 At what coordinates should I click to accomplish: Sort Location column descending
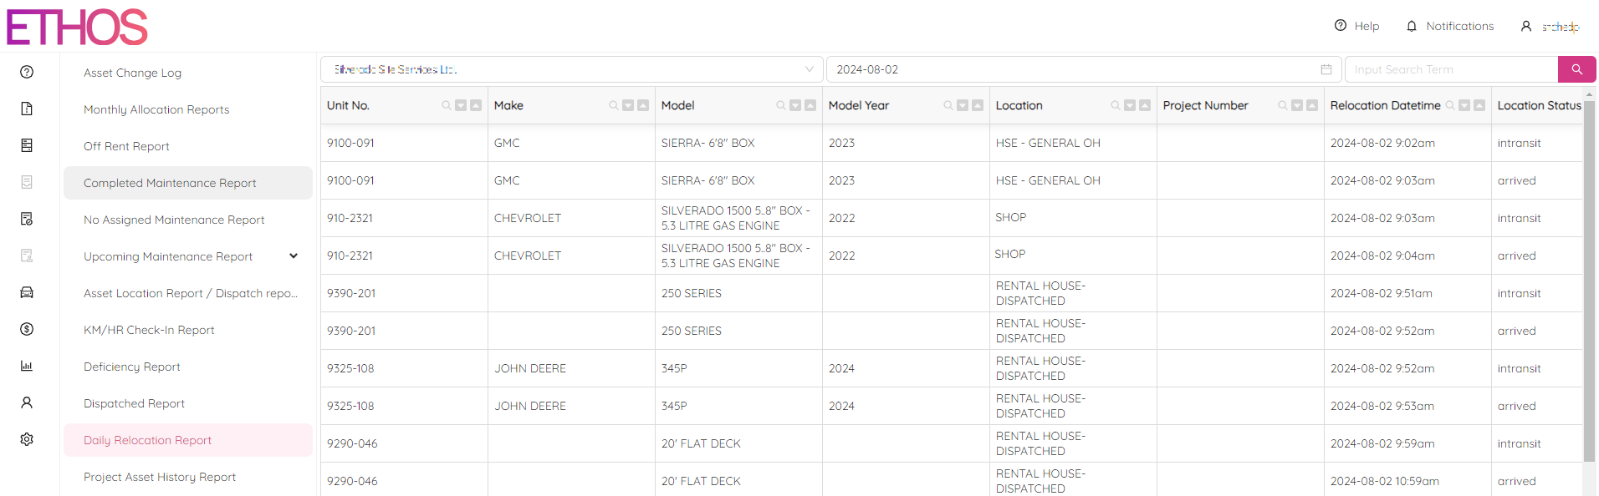[x=1130, y=105]
